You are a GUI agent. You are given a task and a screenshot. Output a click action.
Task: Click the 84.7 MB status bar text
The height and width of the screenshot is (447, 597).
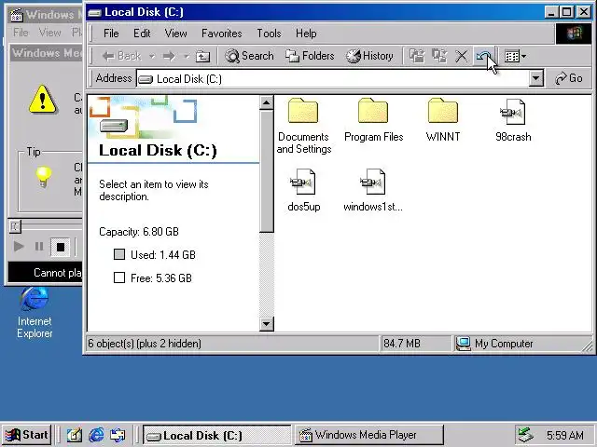tap(402, 344)
